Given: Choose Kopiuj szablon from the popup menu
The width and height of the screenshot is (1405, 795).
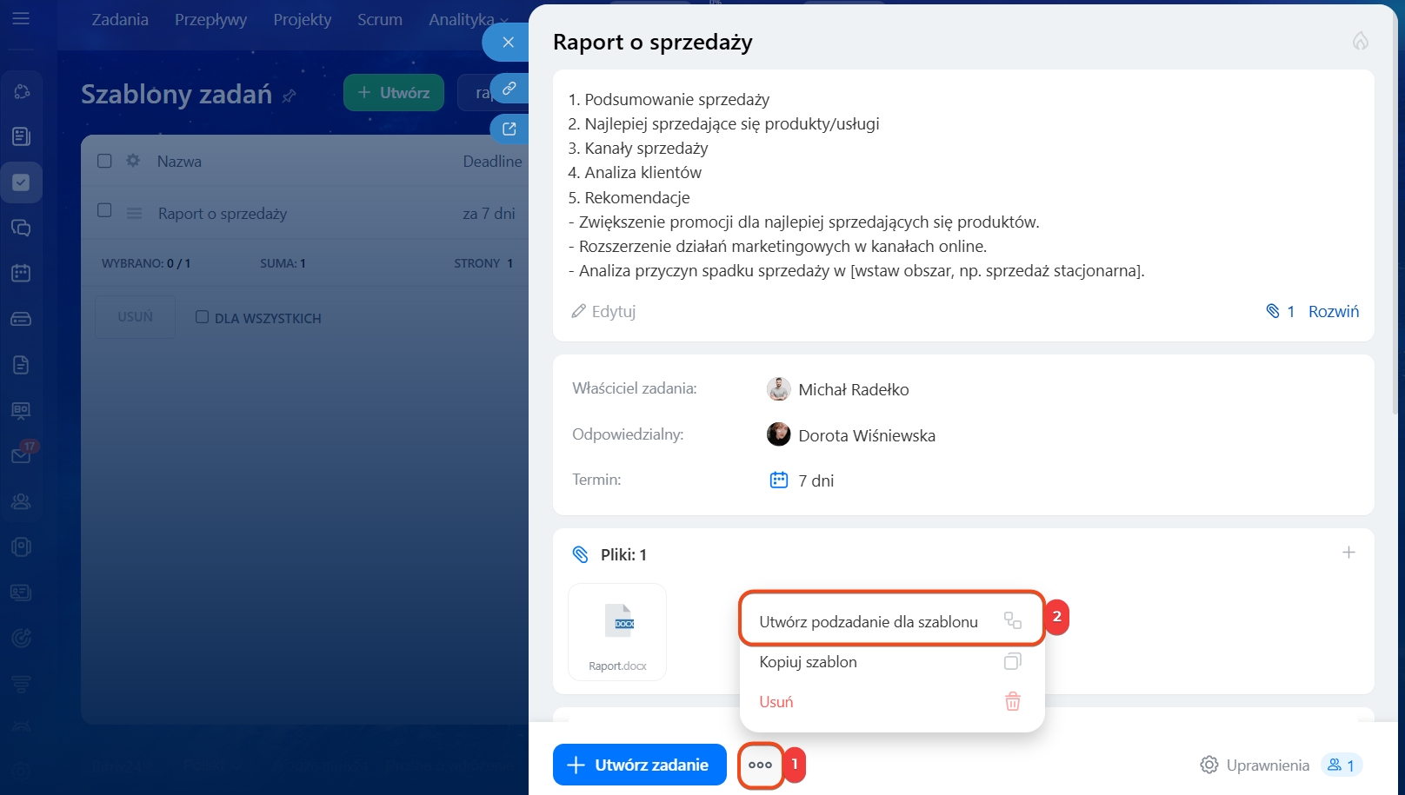Looking at the screenshot, I should (x=892, y=662).
